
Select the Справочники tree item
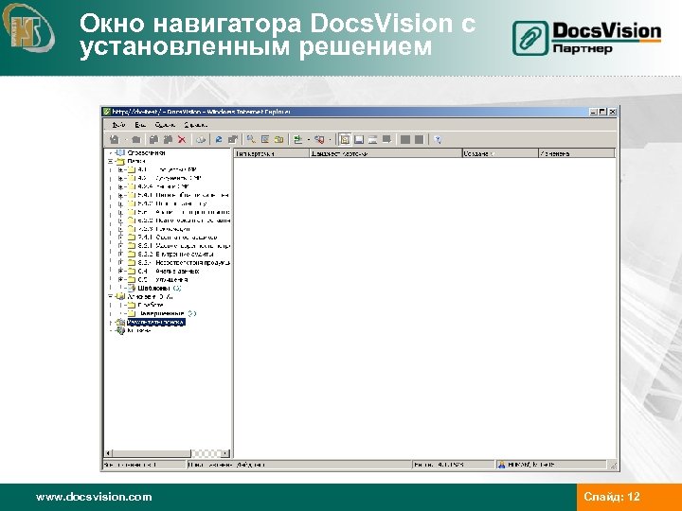tap(146, 153)
